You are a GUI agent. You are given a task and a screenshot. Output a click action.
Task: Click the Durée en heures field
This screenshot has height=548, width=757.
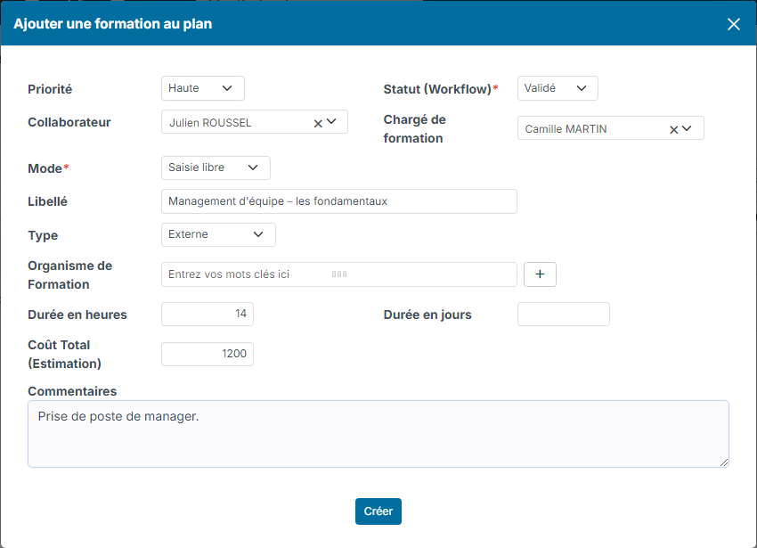(208, 315)
